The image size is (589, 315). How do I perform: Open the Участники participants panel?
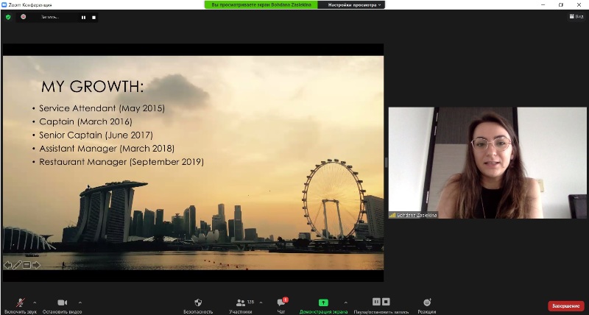[x=241, y=305]
